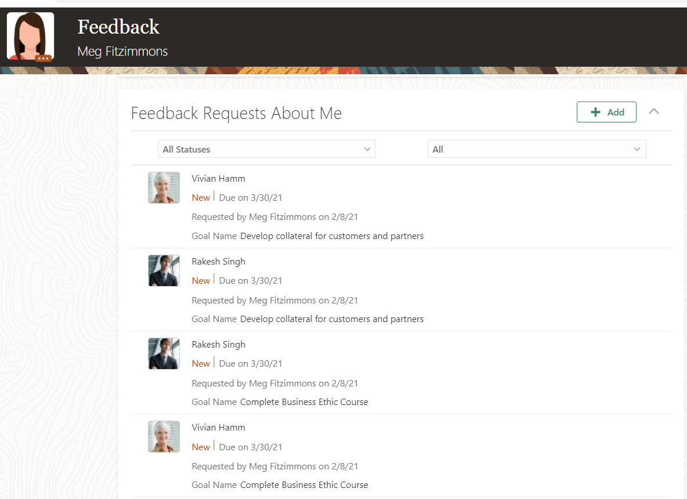Click the Meg Fitzimmons name in the header

[x=122, y=52]
